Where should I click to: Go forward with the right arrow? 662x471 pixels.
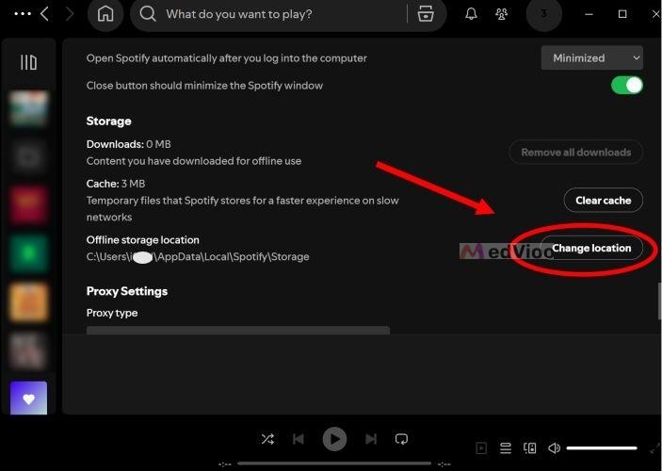[x=70, y=14]
